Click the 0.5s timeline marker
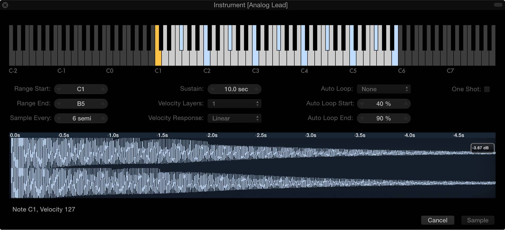505x230 pixels. point(64,135)
